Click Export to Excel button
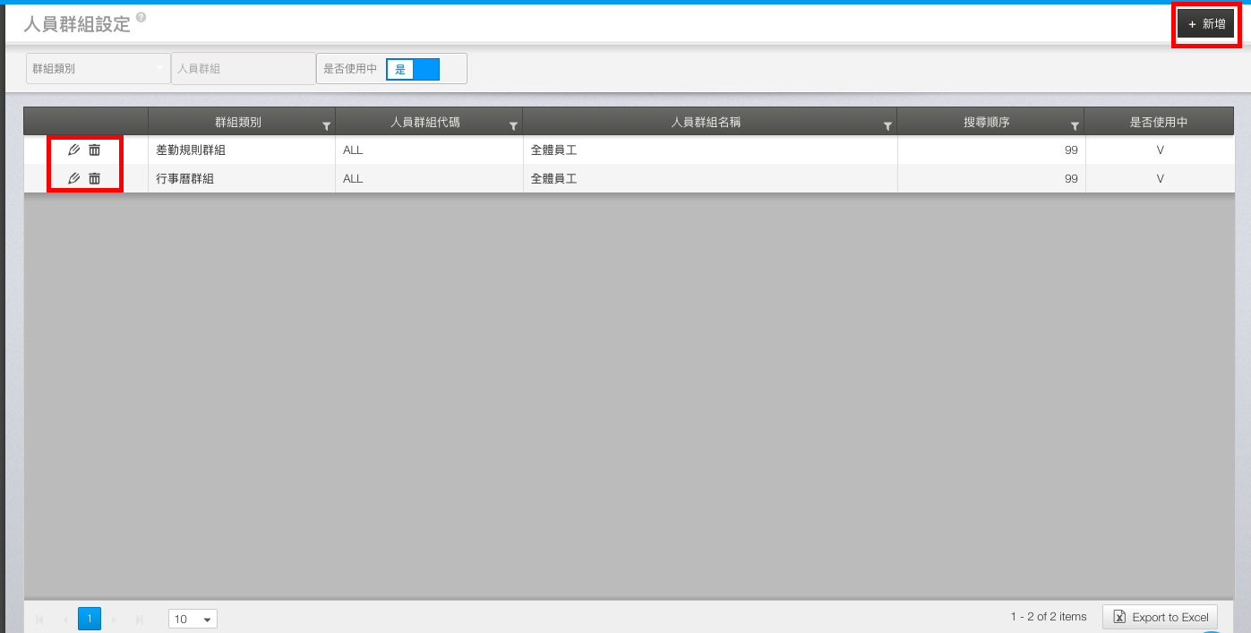Viewport: 1251px width, 633px height. pyautogui.click(x=1160, y=617)
